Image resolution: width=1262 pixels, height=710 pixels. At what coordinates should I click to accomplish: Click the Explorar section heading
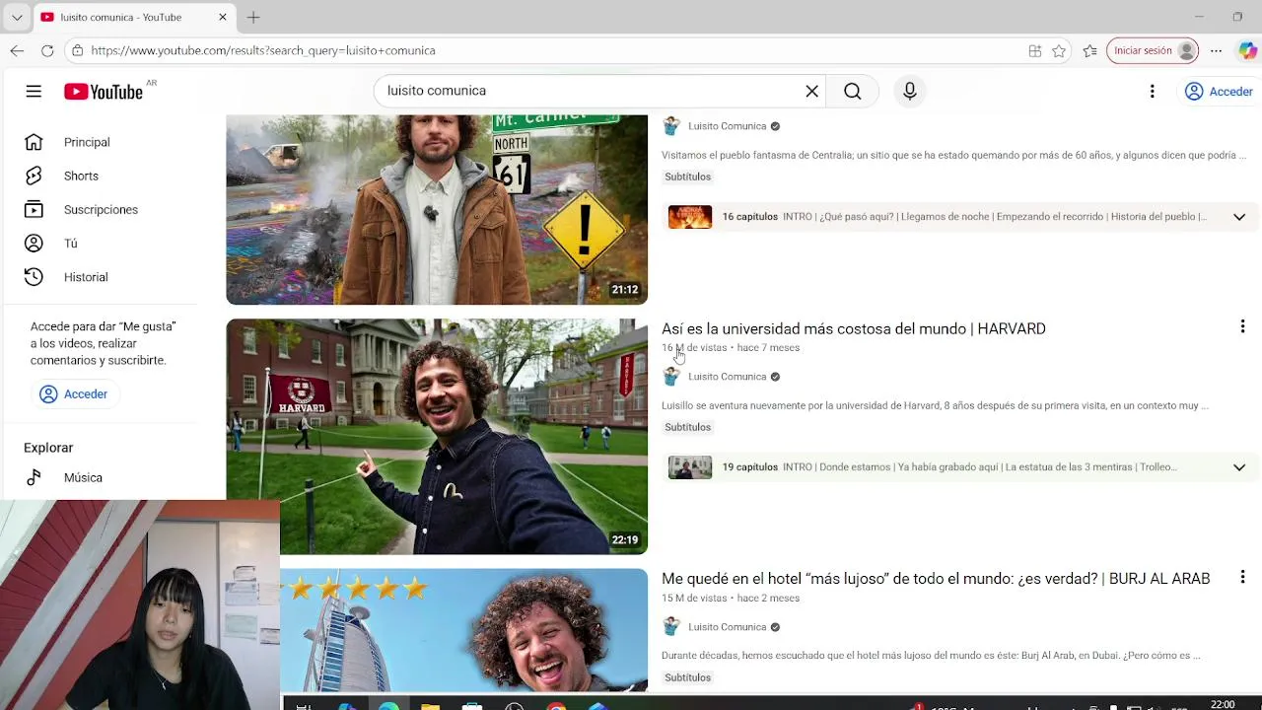(x=48, y=448)
